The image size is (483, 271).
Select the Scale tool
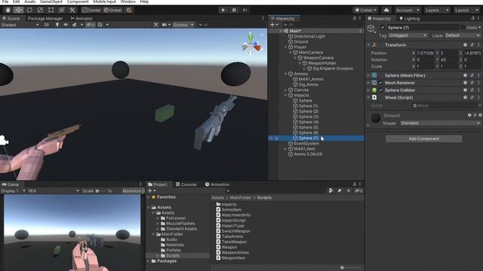40,10
